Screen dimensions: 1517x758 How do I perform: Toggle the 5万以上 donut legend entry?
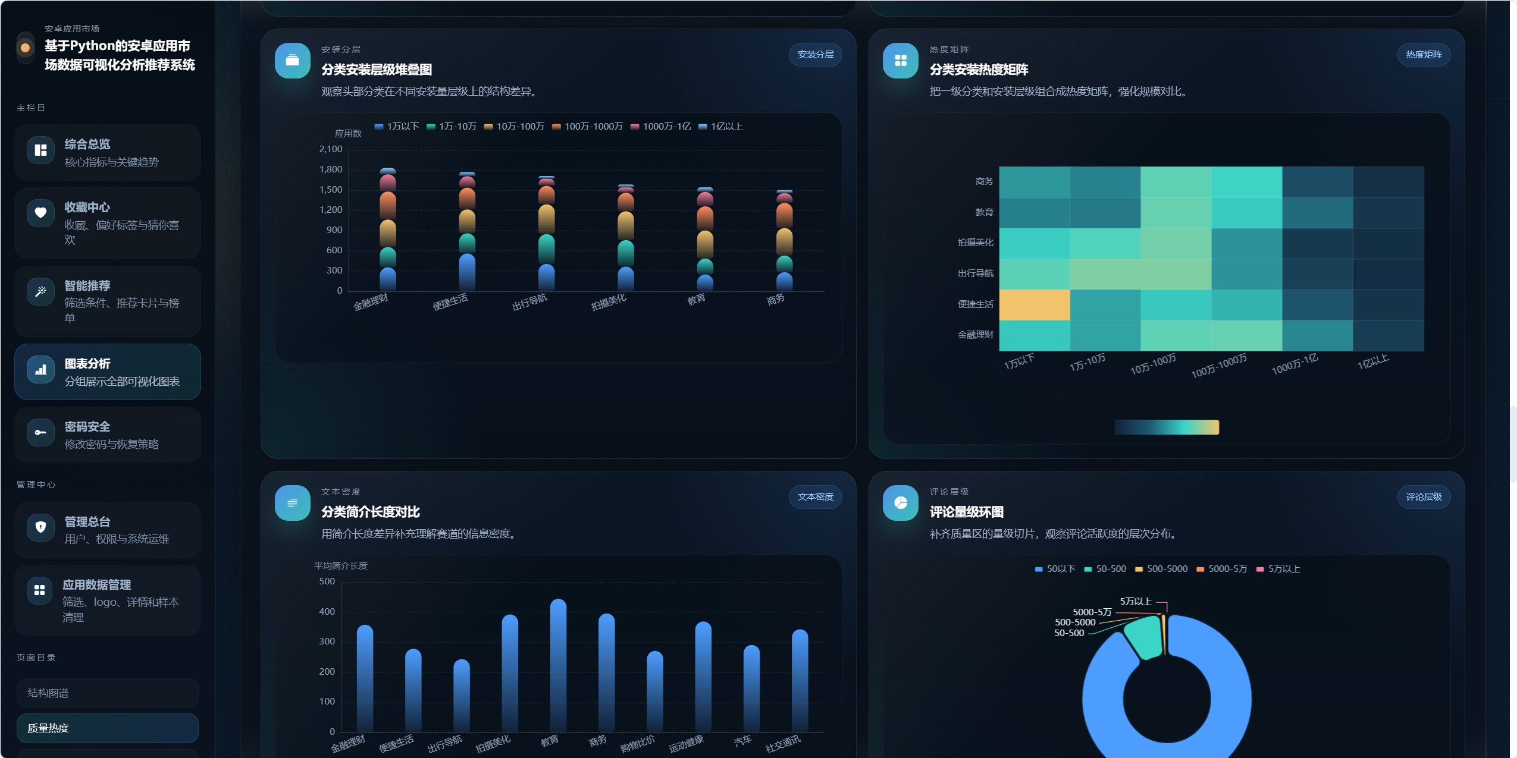[x=1278, y=569]
